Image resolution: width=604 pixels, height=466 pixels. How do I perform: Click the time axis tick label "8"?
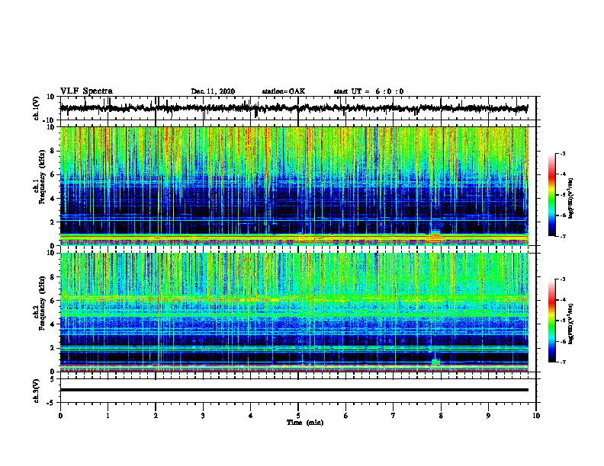(441, 416)
